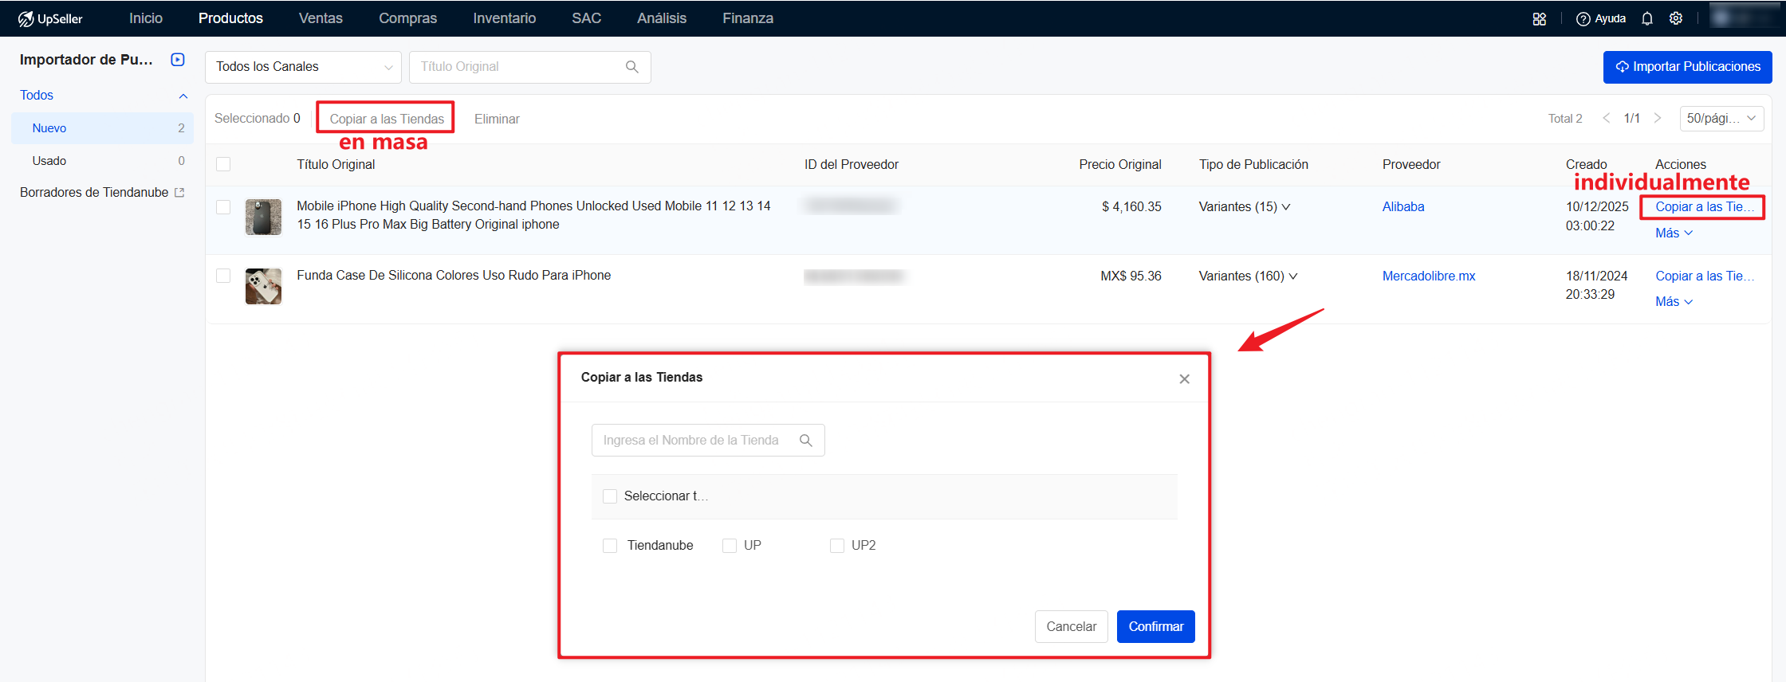Click search icon in Título Original field

pyautogui.click(x=631, y=67)
